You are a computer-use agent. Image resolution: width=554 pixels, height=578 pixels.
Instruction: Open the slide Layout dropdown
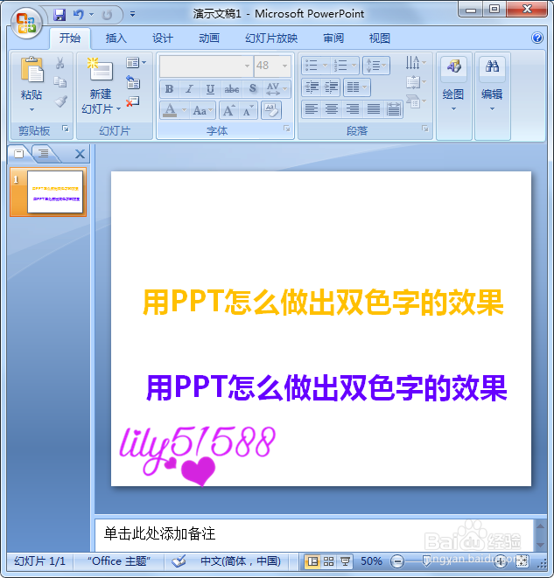point(136,63)
